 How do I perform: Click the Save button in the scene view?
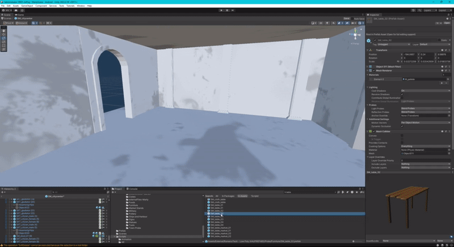tap(347, 18)
